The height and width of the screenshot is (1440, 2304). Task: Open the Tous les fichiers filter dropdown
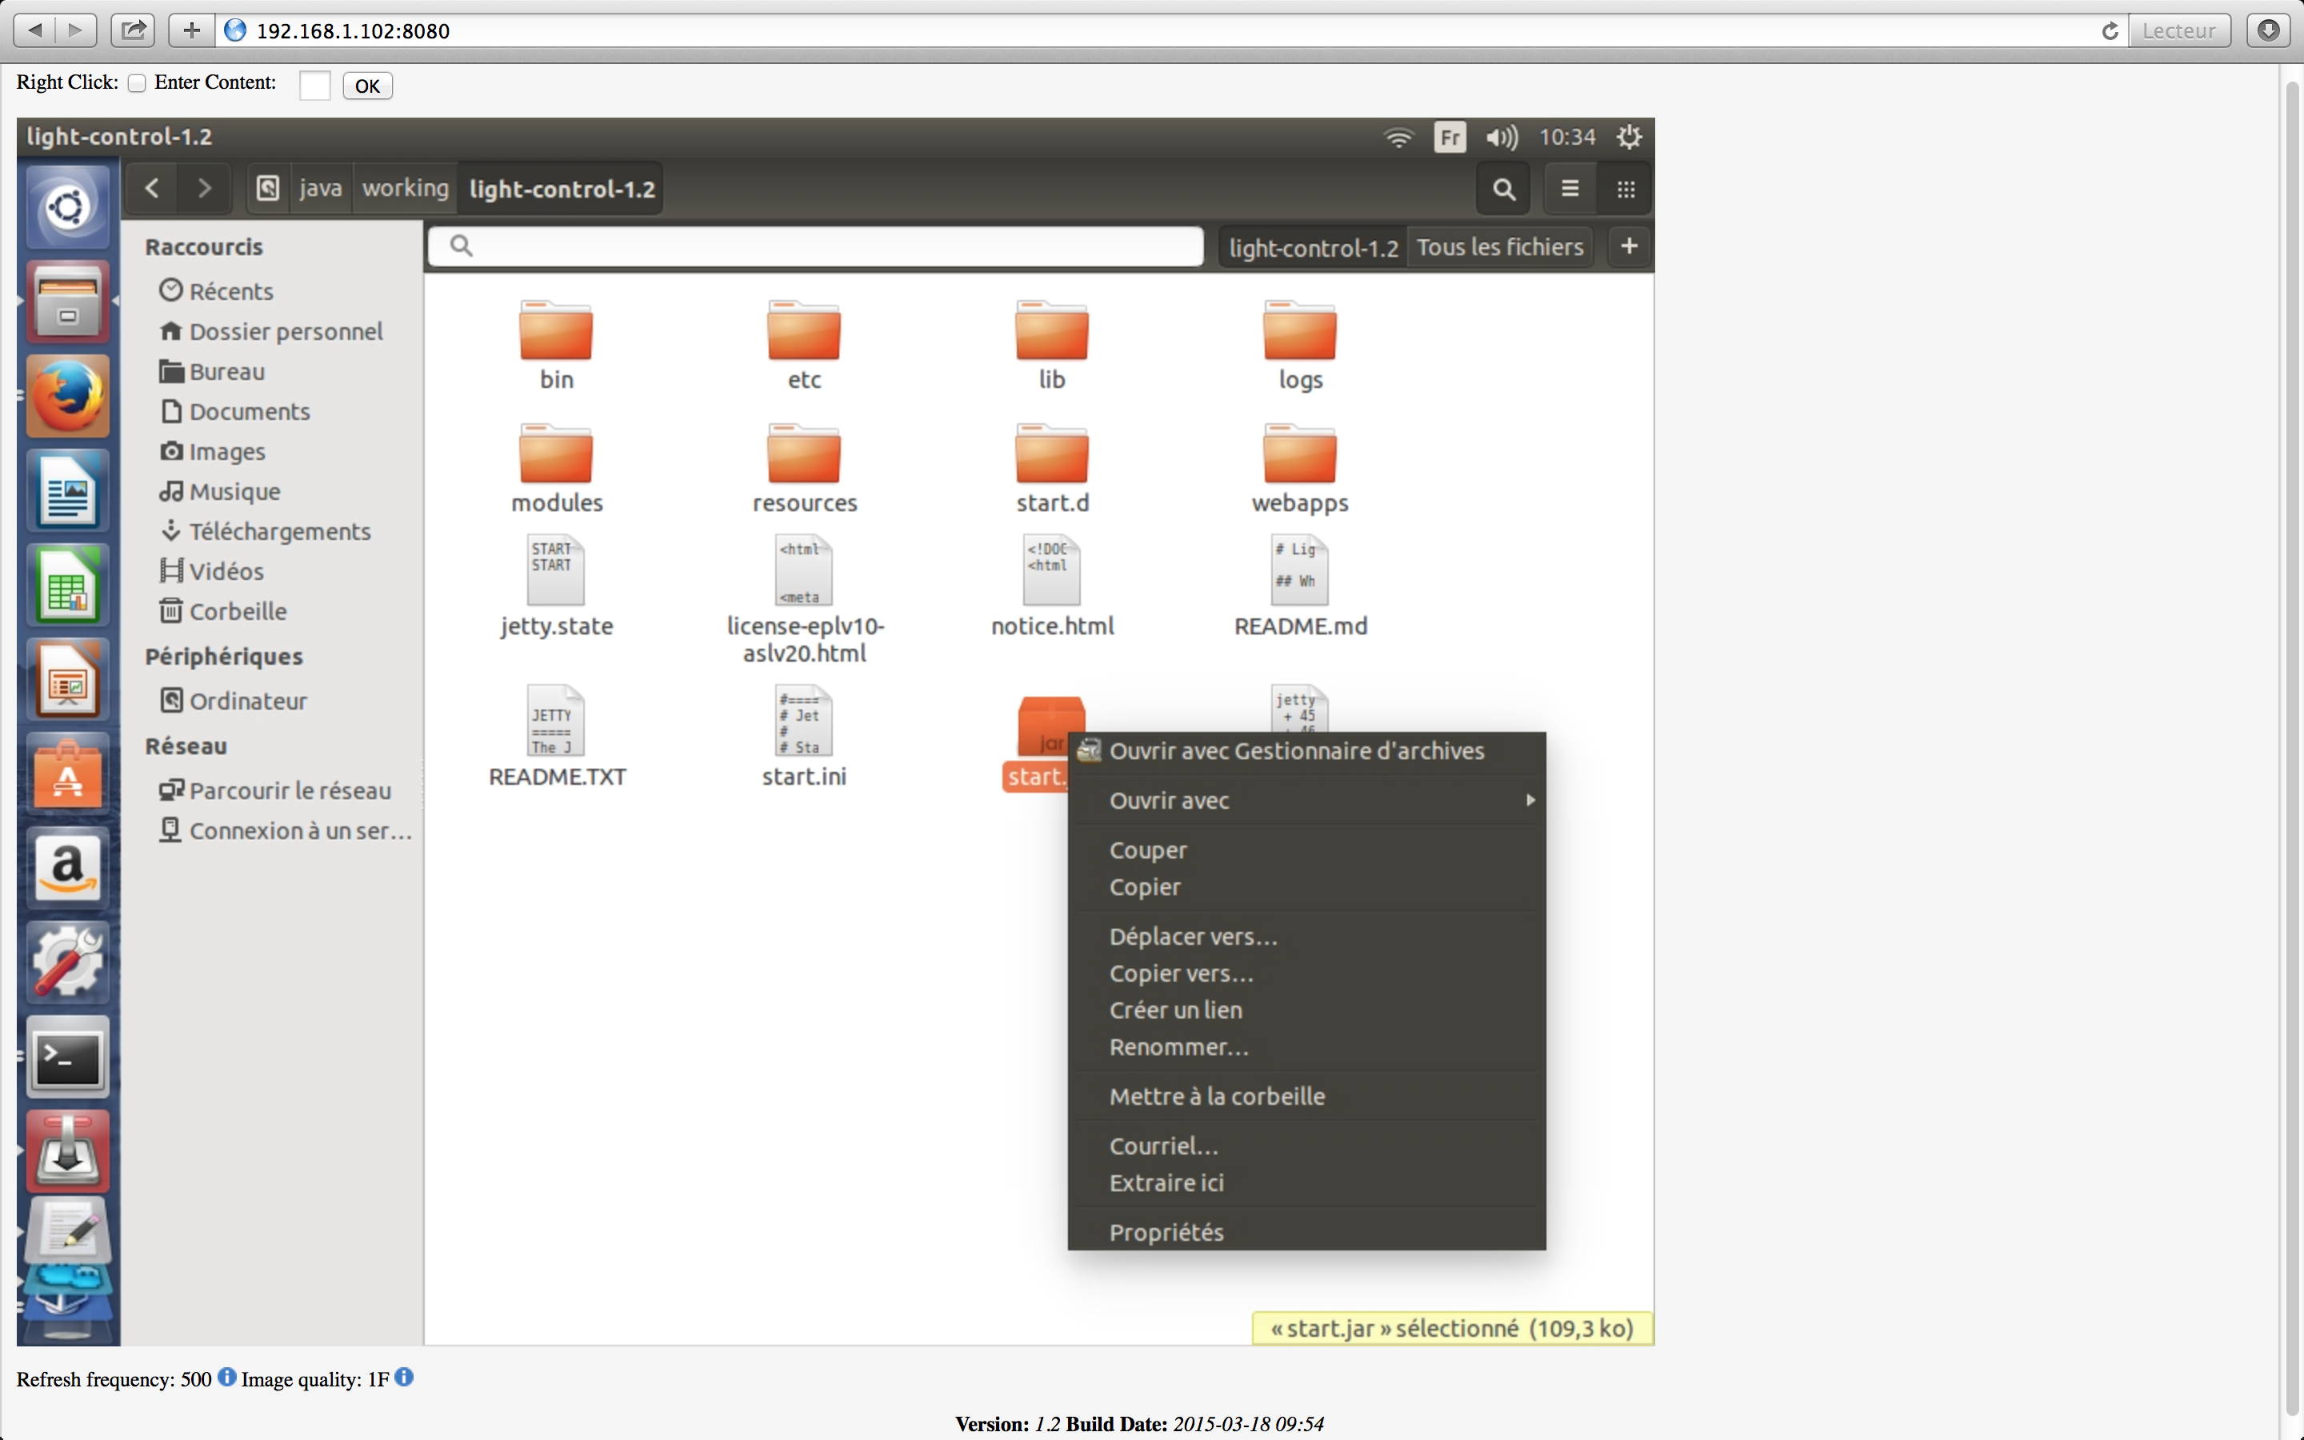click(x=1499, y=246)
